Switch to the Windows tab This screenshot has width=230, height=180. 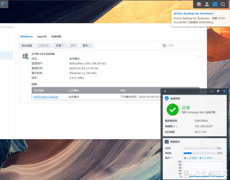(x=26, y=36)
